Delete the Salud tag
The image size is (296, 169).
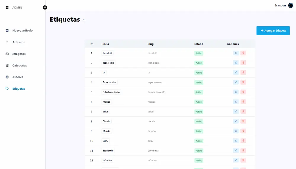pyautogui.click(x=243, y=112)
